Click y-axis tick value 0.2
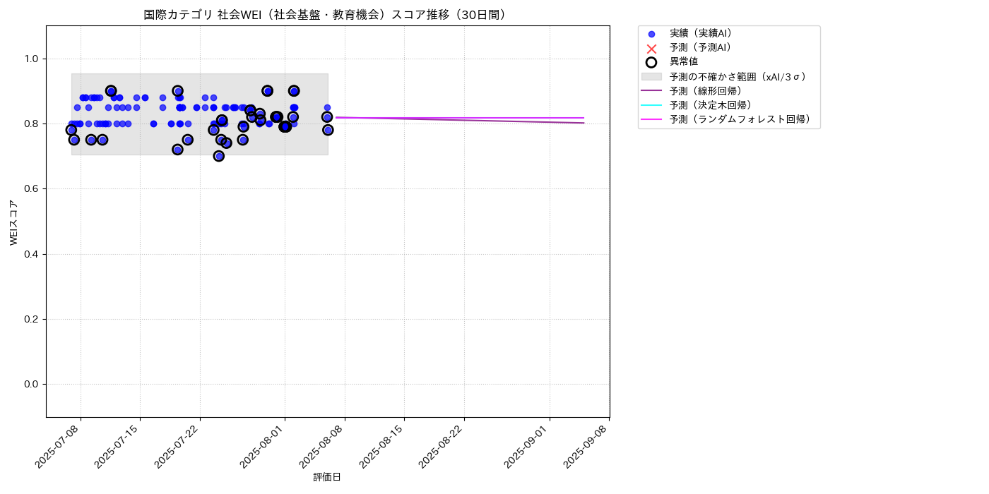Image resolution: width=989 pixels, height=494 pixels. coord(32,319)
